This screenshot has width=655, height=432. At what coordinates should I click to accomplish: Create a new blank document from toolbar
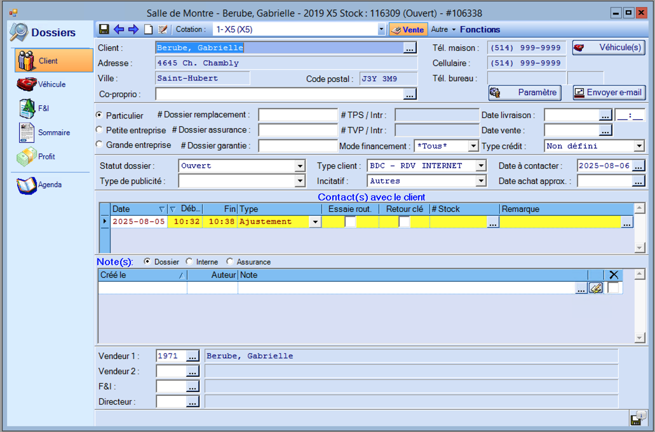[148, 29]
